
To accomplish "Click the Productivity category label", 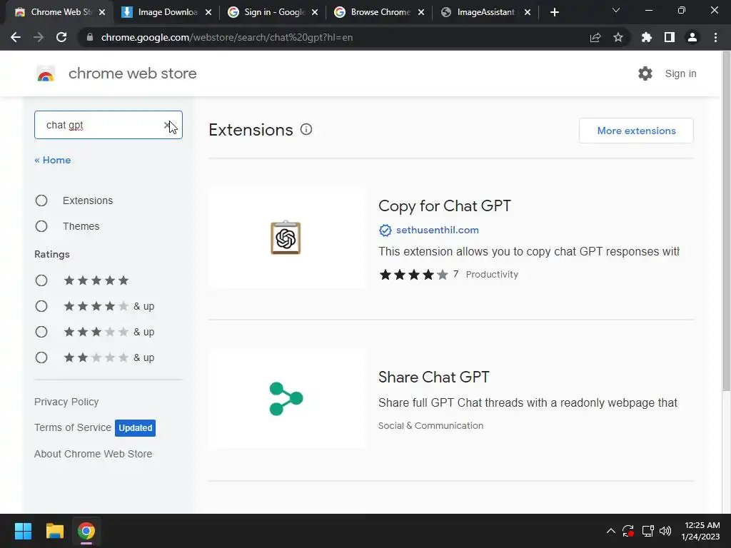I will pos(492,275).
